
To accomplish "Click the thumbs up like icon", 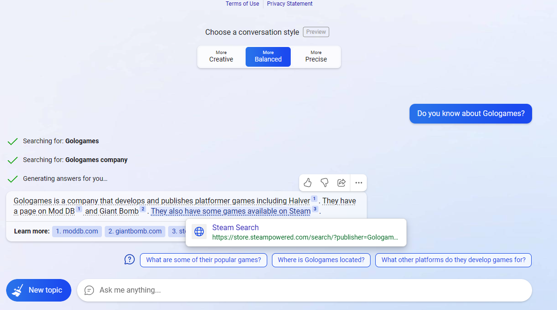I will pyautogui.click(x=308, y=183).
